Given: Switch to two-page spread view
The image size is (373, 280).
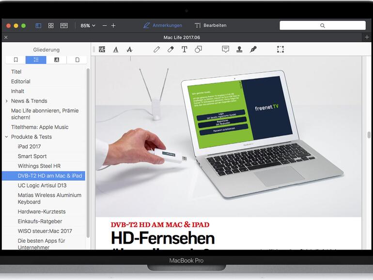Looking at the screenshot, I should coord(64,26).
